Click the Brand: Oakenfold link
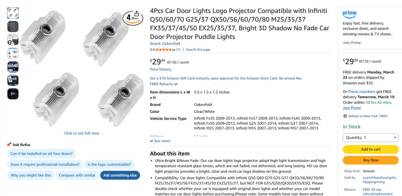The image size is (402, 196). [165, 44]
